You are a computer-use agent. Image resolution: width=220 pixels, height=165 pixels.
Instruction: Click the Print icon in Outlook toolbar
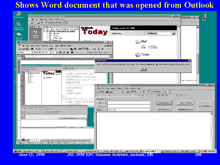39,23
